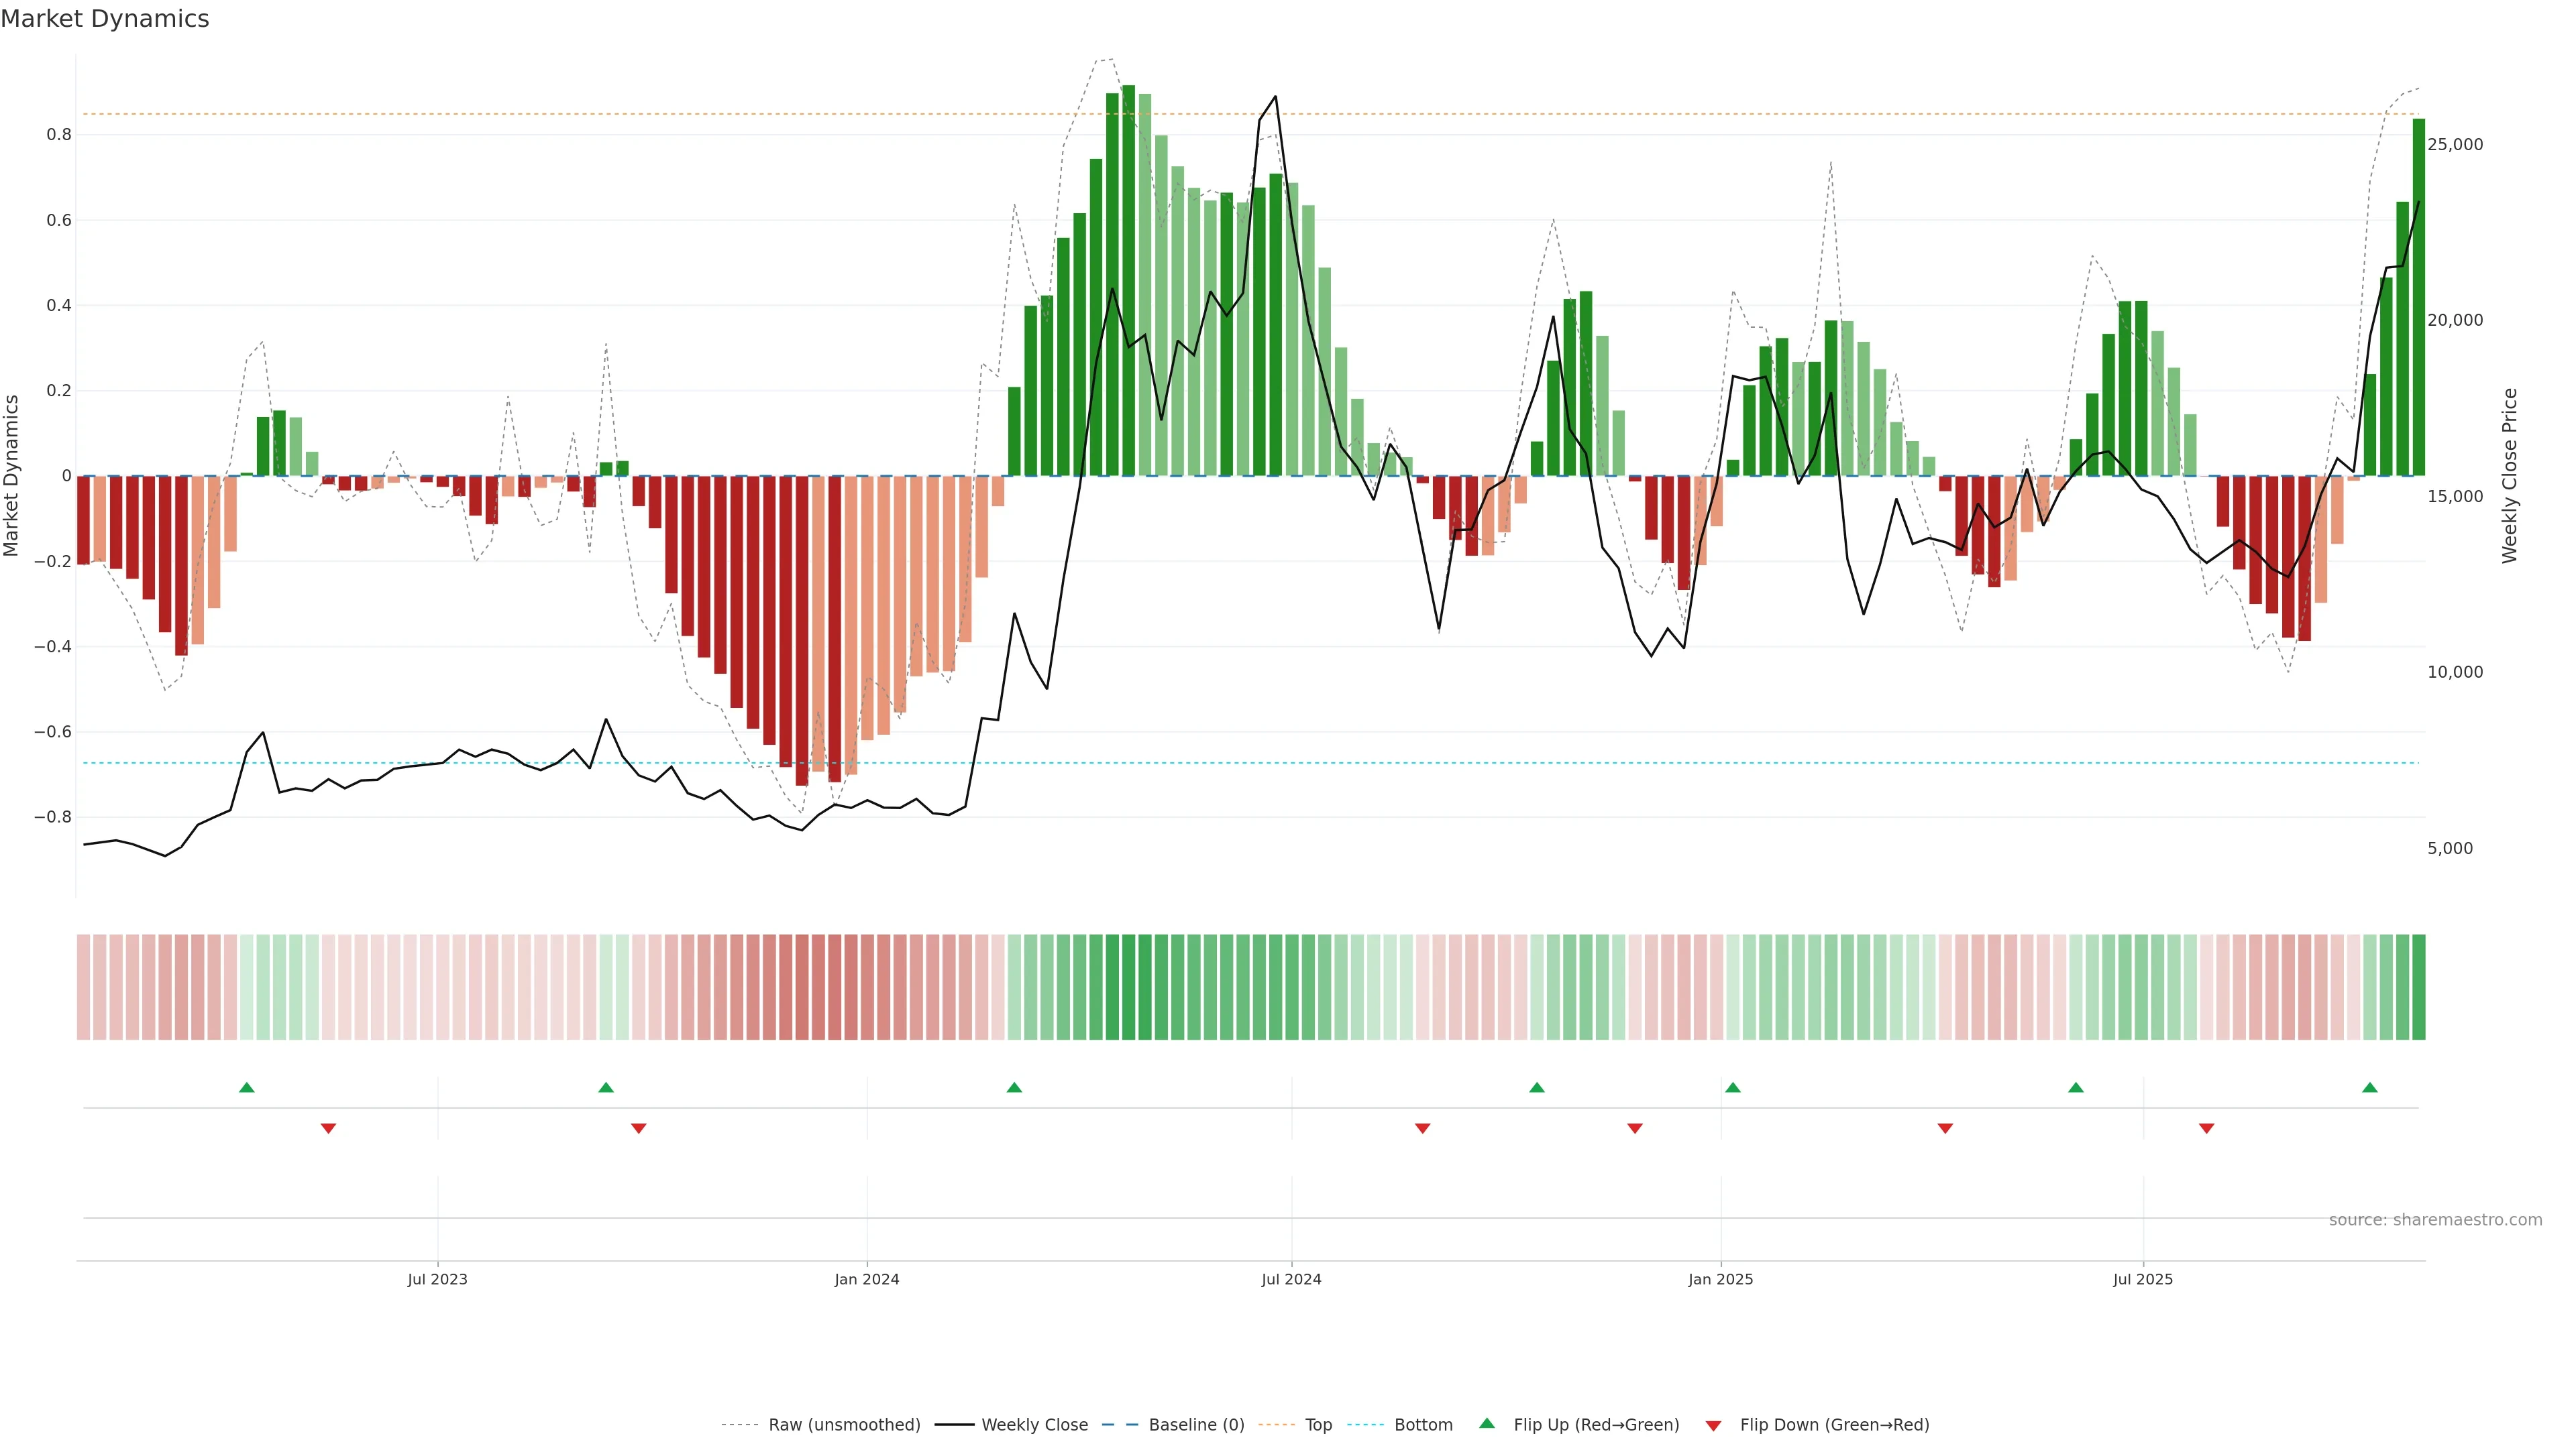Click the flip-up marker just after Jan 2025
This screenshot has height=1448, width=2576.
tap(1733, 1087)
